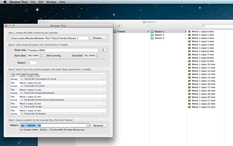The image size is (233, 146).
Task: Click the Friends folder icon in Finder
Action: tap(115, 32)
